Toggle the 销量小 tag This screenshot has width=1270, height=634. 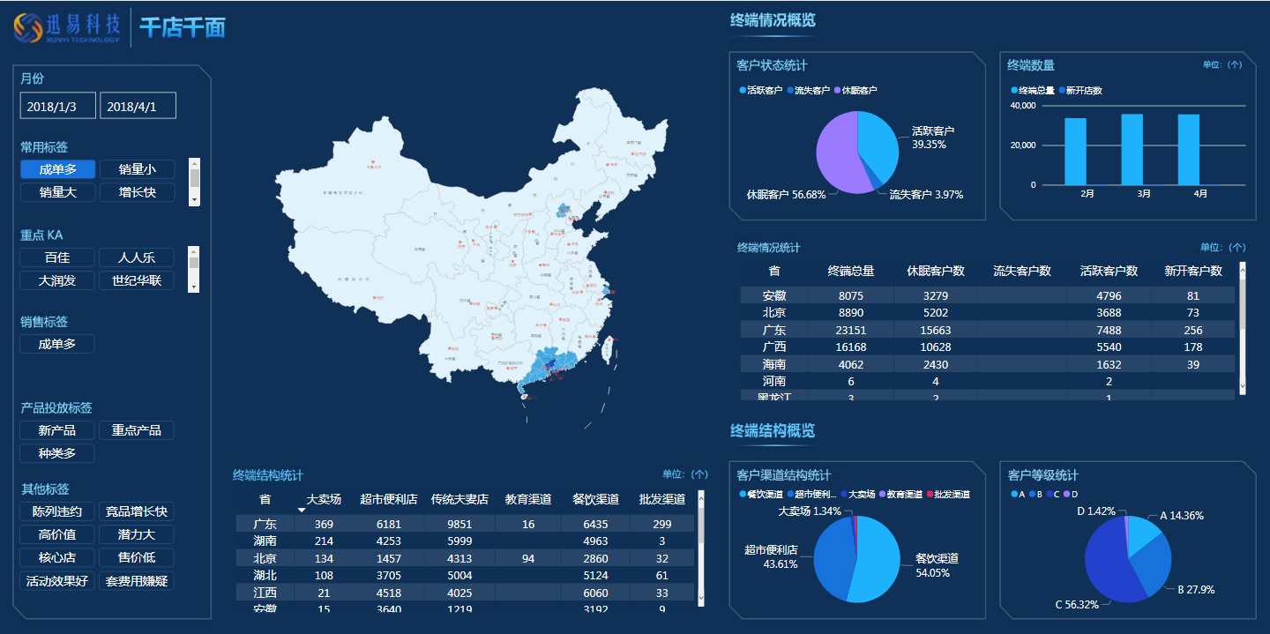click(x=137, y=169)
